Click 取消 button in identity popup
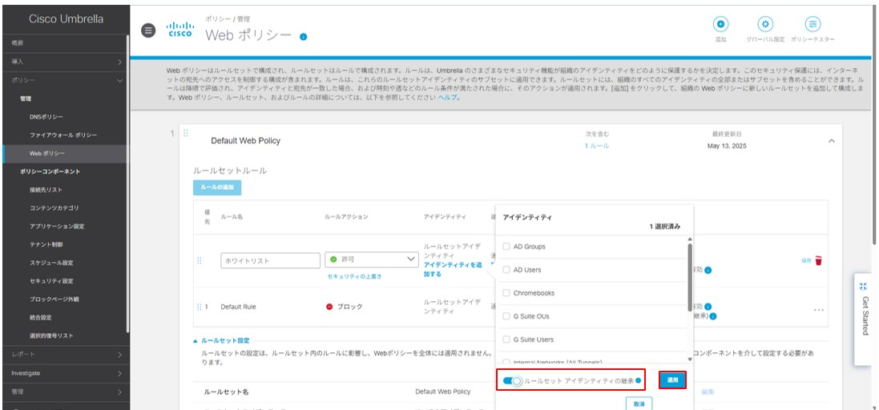The width and height of the screenshot is (879, 410). point(639,404)
